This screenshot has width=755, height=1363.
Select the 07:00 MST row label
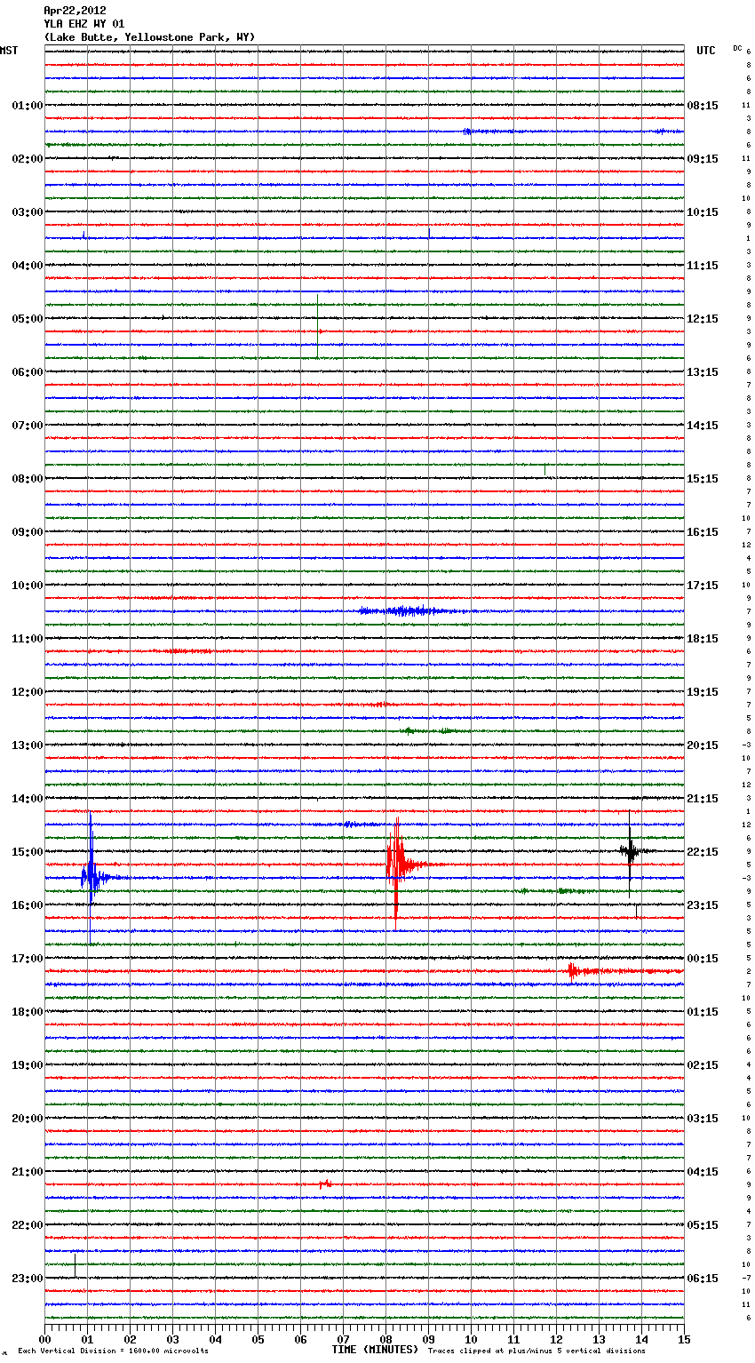click(28, 426)
